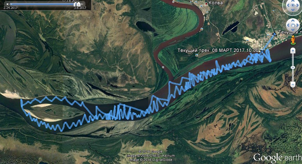Click the eye icon in Look joystick
This screenshot has width=302, height=164.
click(293, 5)
